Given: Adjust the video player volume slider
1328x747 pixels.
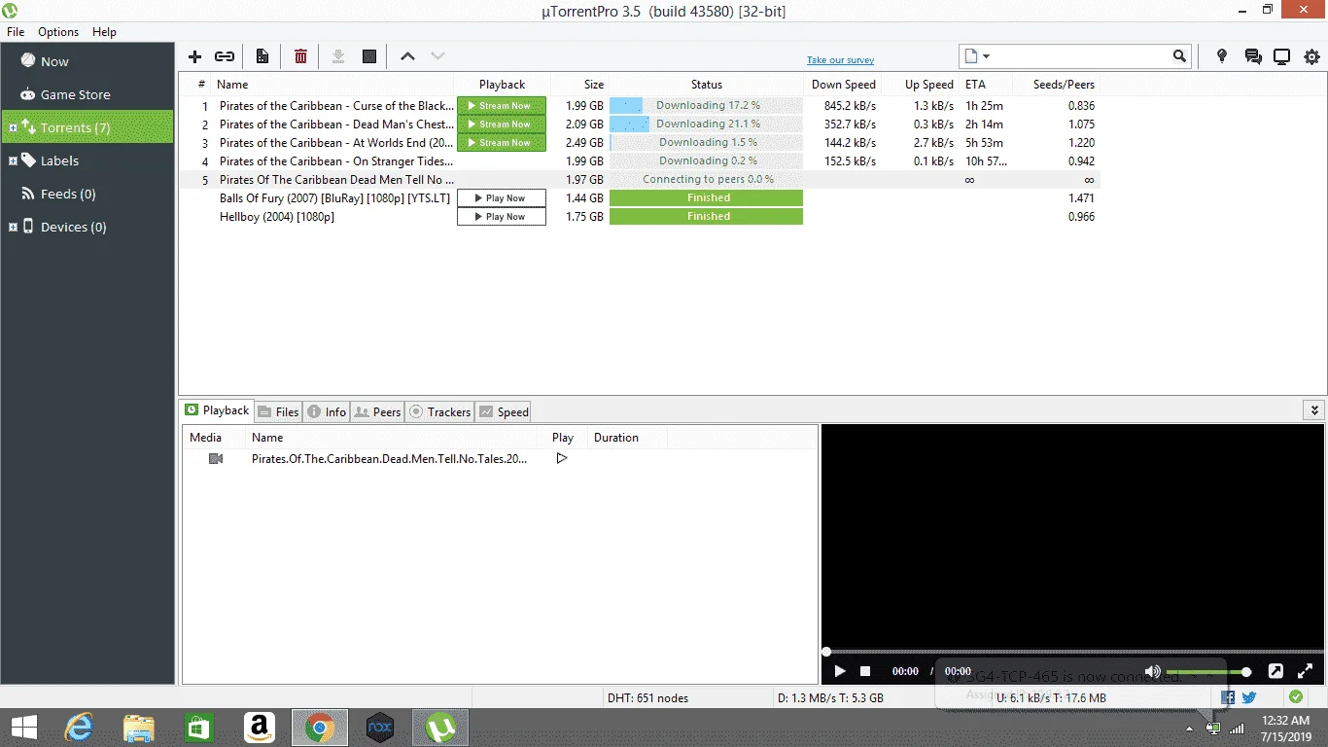Looking at the screenshot, I should coord(1207,671).
